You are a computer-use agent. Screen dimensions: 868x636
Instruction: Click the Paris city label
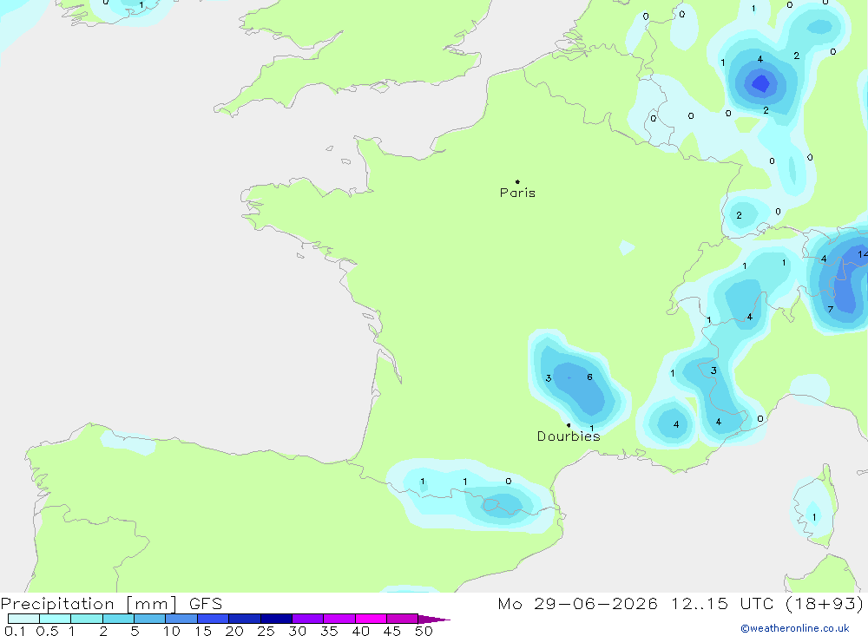[x=517, y=193]
